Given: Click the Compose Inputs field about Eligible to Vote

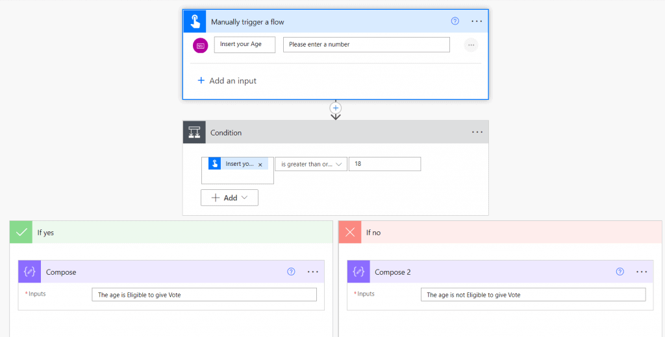Looking at the screenshot, I should [x=204, y=295].
